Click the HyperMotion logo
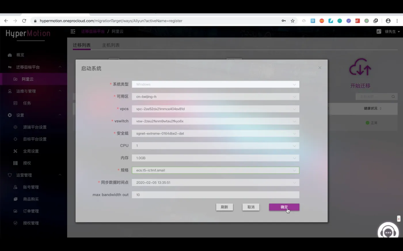The width and height of the screenshot is (403, 251). coord(28,34)
